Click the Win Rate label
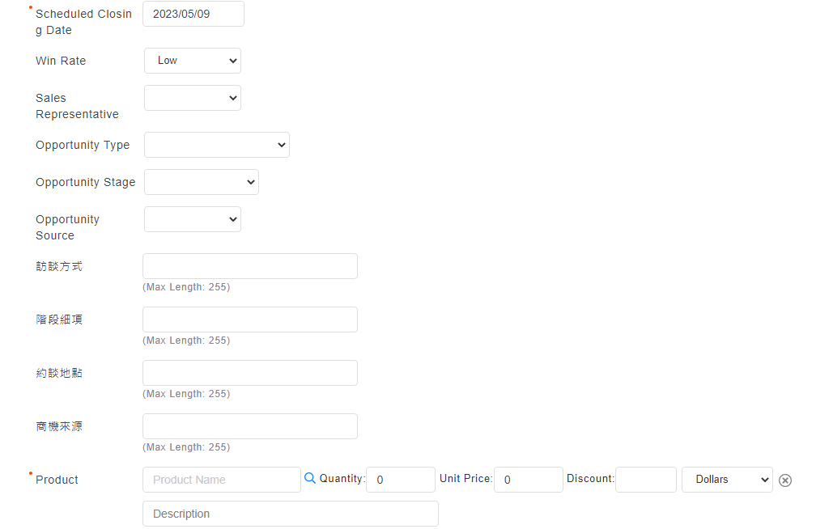829x529 pixels. [x=61, y=61]
